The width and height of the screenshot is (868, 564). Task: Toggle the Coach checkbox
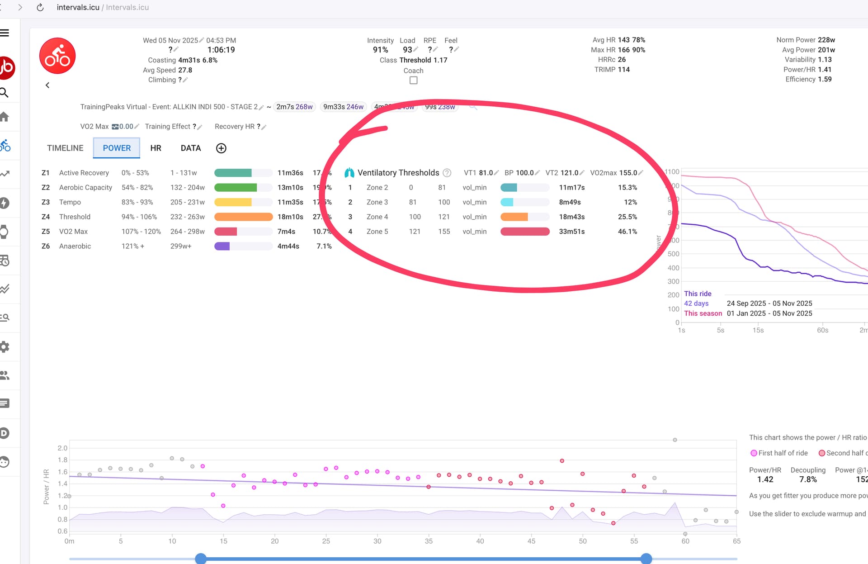point(413,81)
